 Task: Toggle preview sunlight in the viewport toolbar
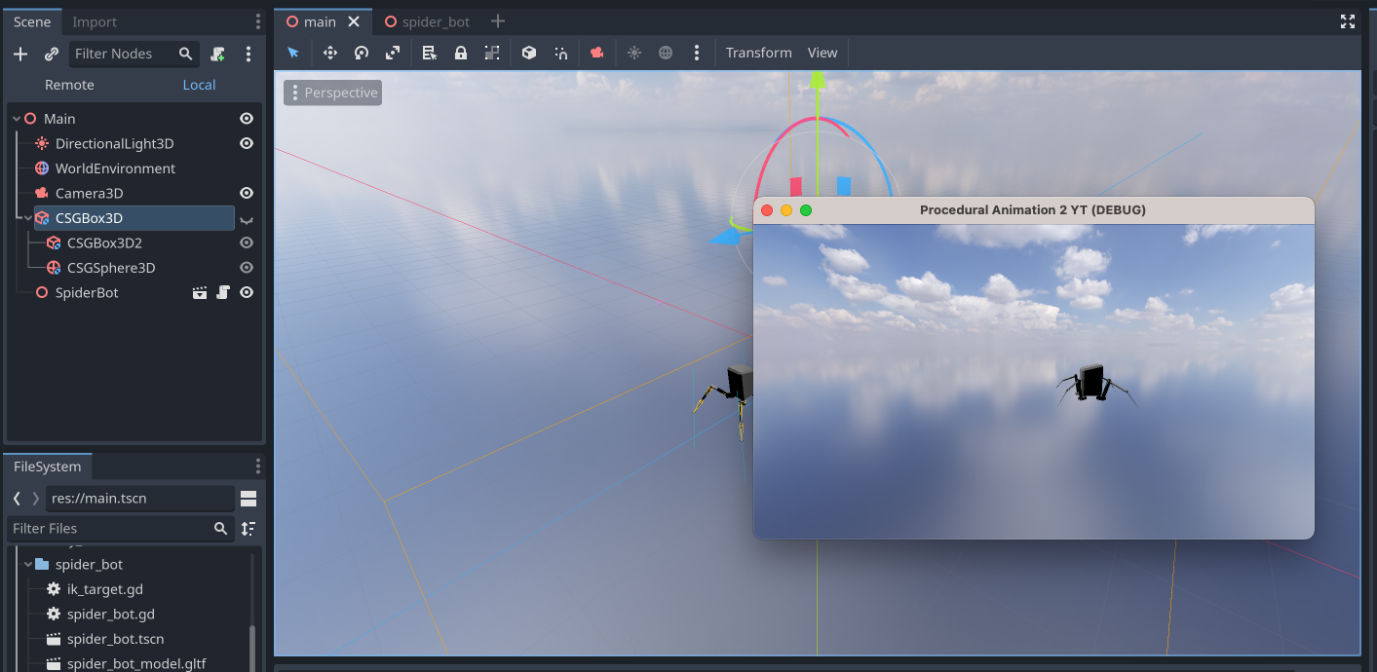(634, 53)
